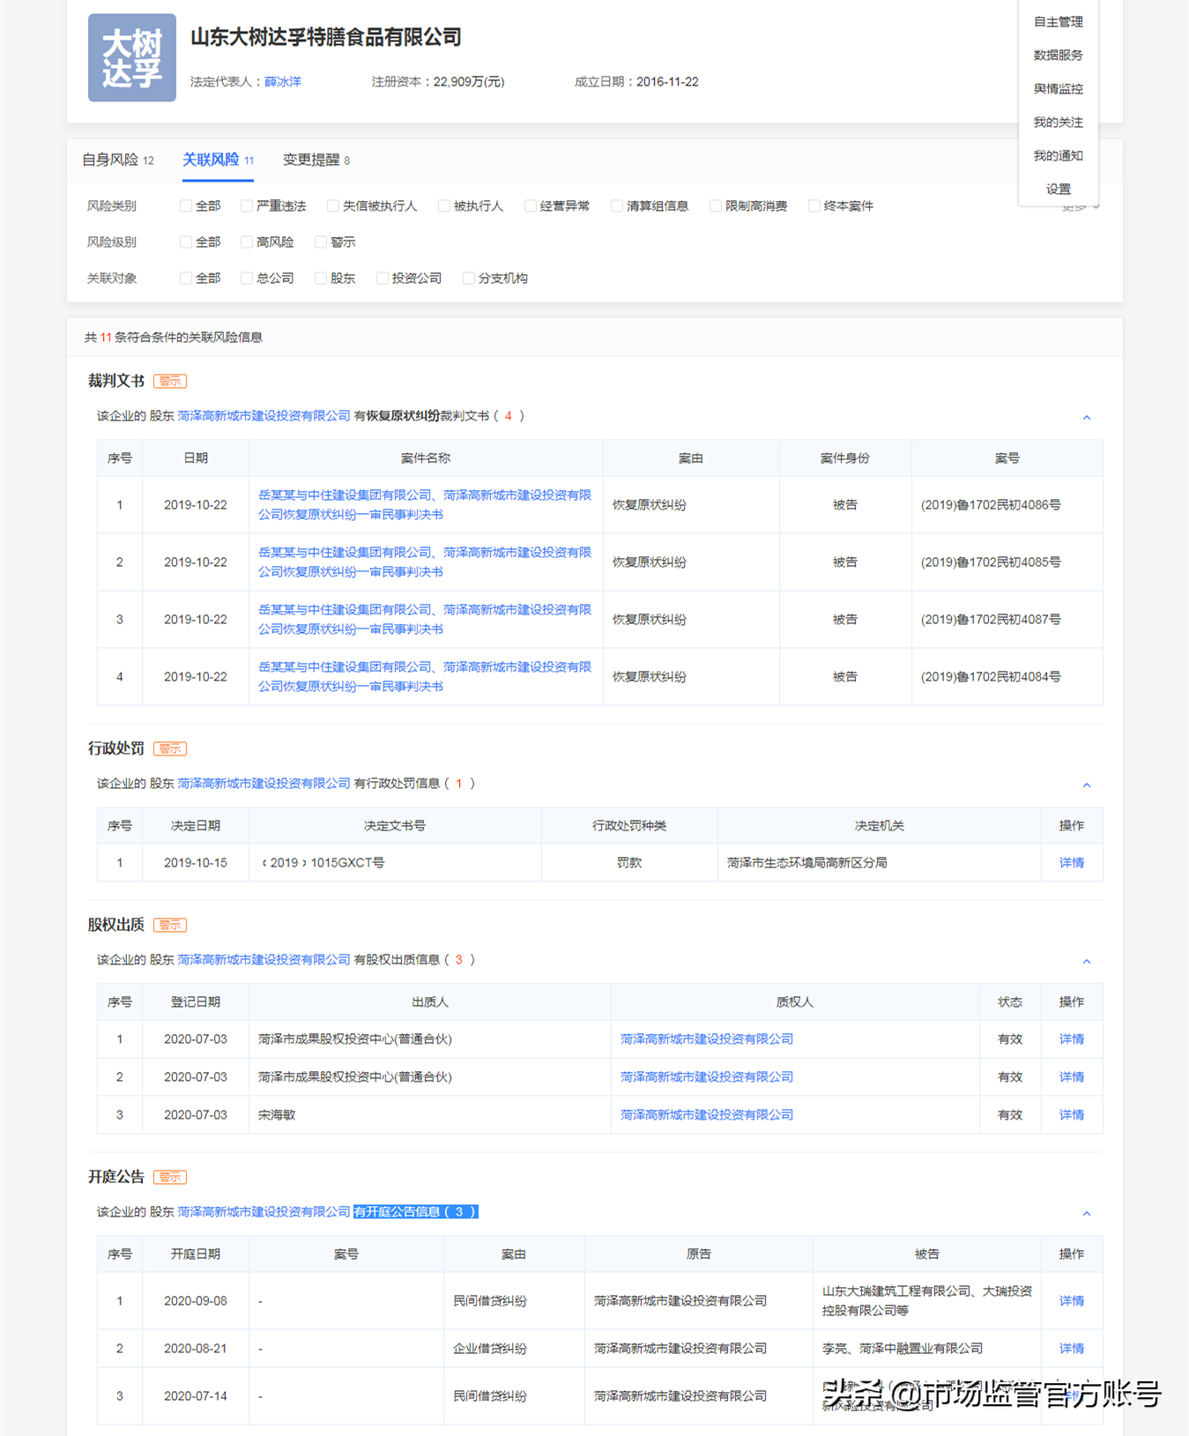Open 详情 for 宋海敏 equity pledge
This screenshot has width=1189, height=1436.
pos(1071,1115)
